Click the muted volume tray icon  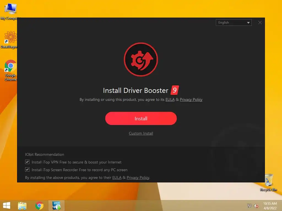[x=256, y=206]
